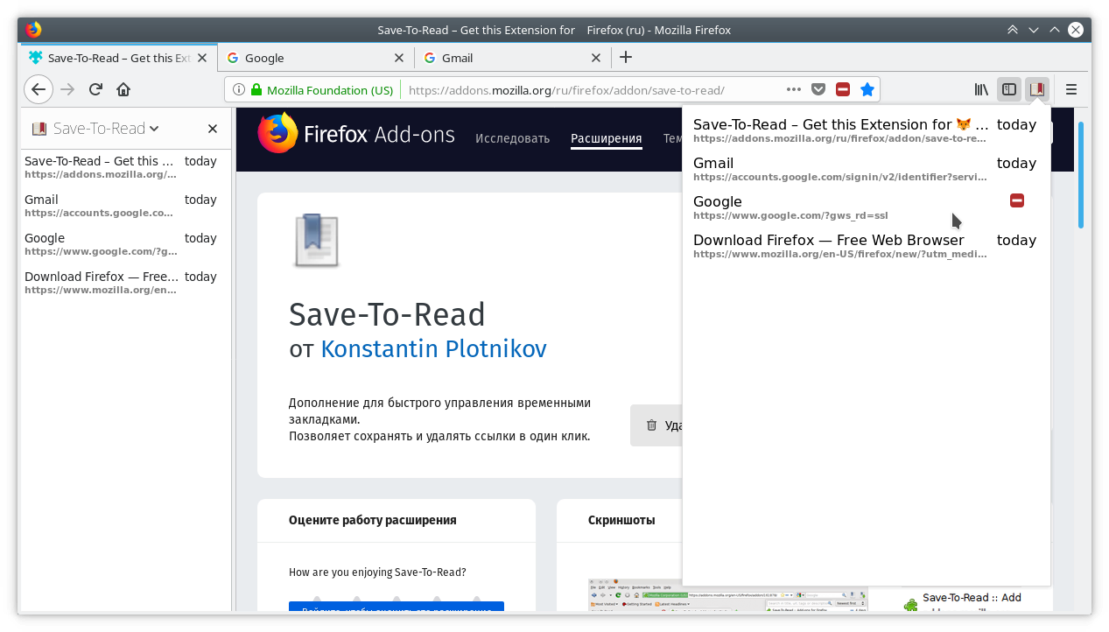Open a new tab with plus button
Viewport: 1109px width, 632px height.
[x=626, y=58]
